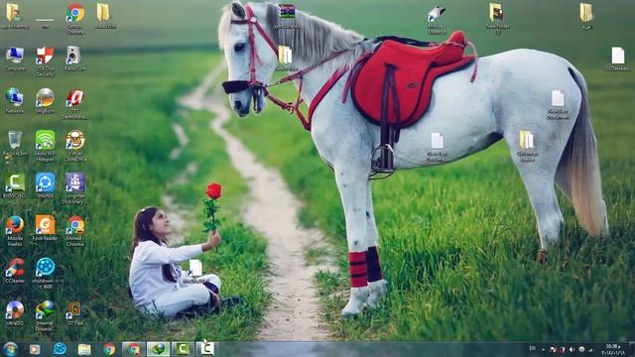Viewport: 635px width, 357px height.
Task: Open the volume speaker tray icon
Action: (571, 349)
